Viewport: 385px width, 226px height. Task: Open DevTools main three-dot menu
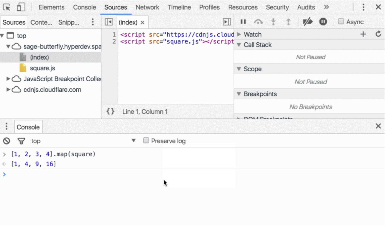click(363, 7)
